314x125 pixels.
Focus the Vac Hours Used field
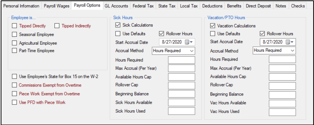(x=282, y=112)
